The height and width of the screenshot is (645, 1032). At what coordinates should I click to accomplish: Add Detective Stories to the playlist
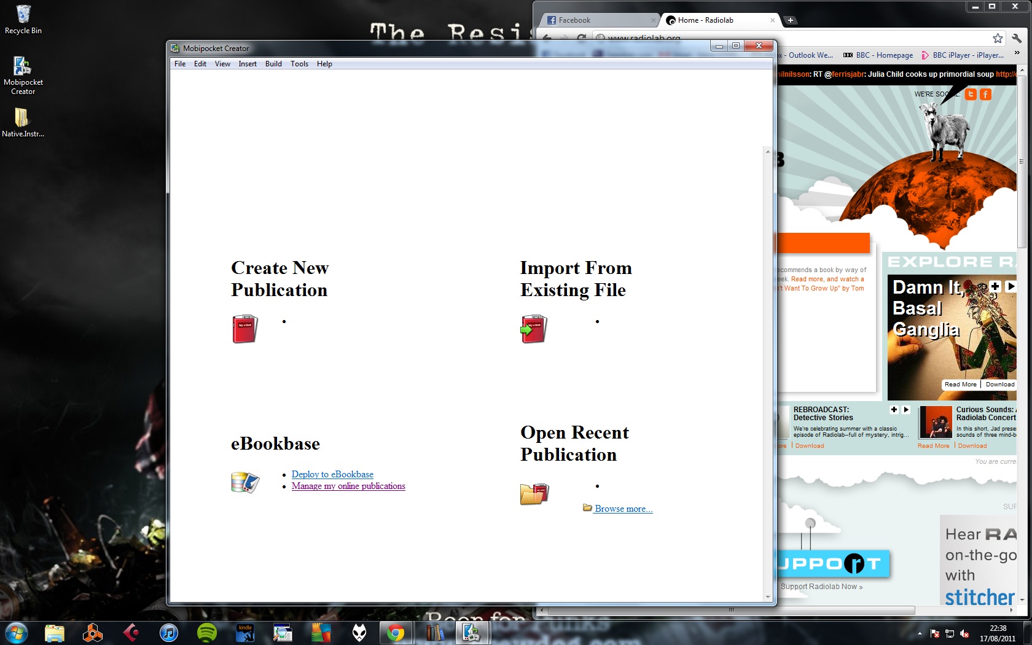pyautogui.click(x=894, y=410)
